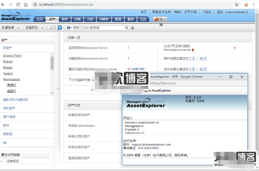
Task: Open the 桌面机 sub-item
Action: pos(12,91)
